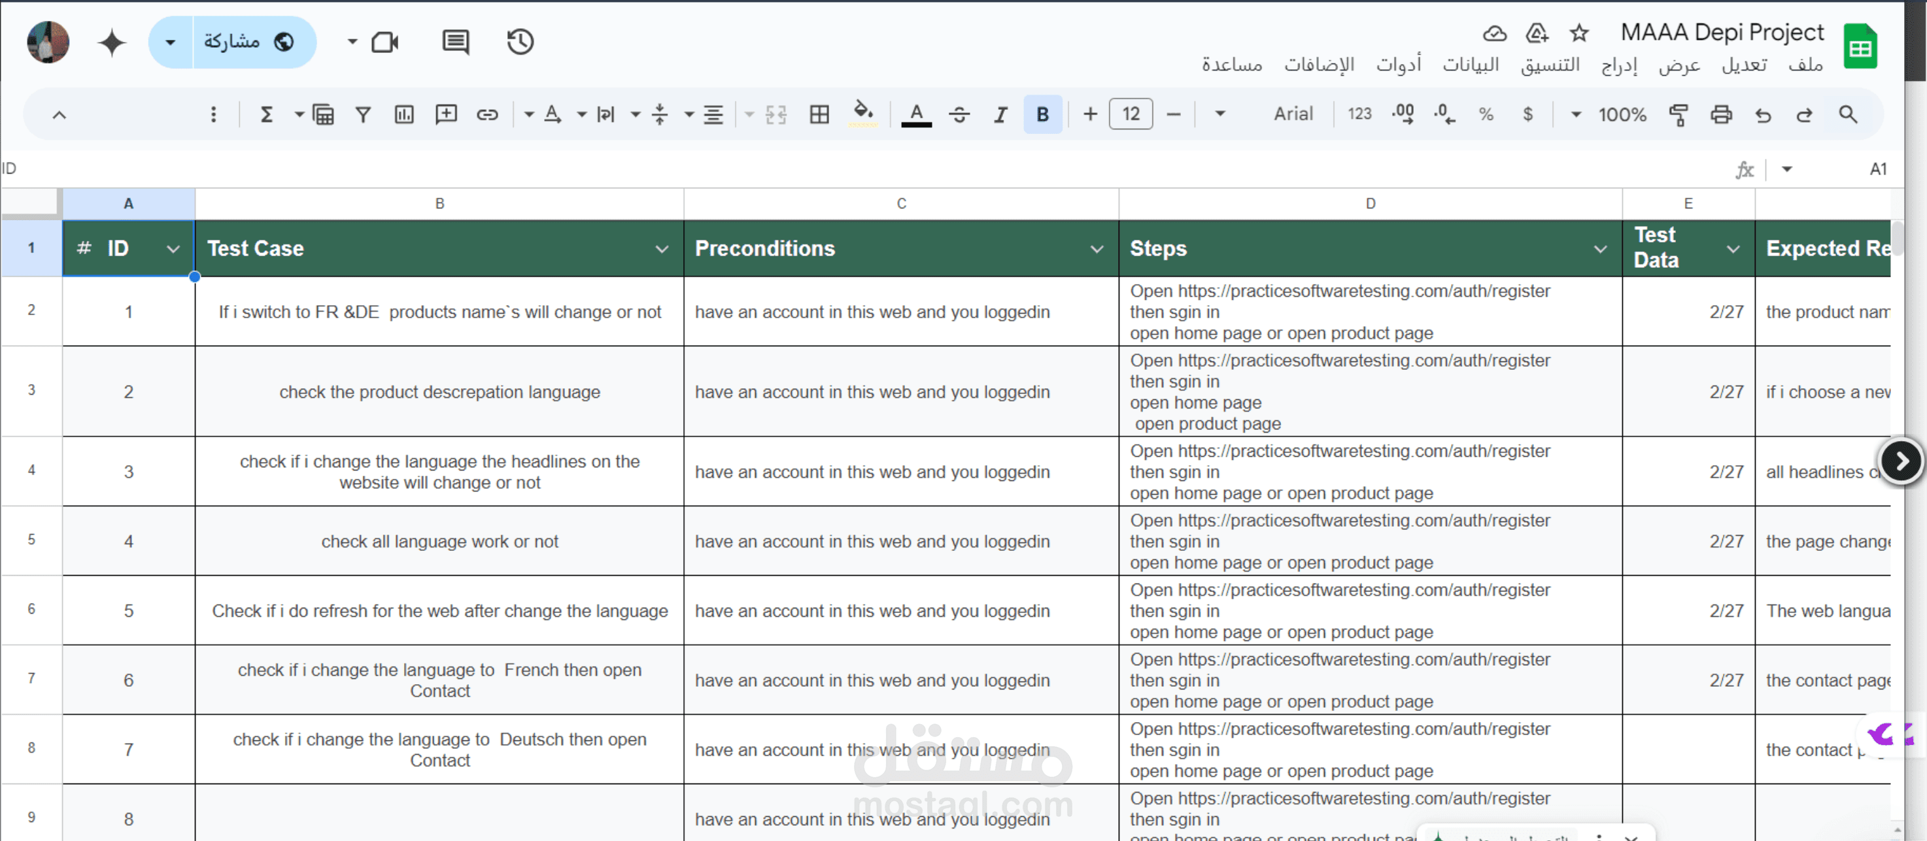1927x841 pixels.
Task: Click the decrease font size minus button
Action: 1173,114
